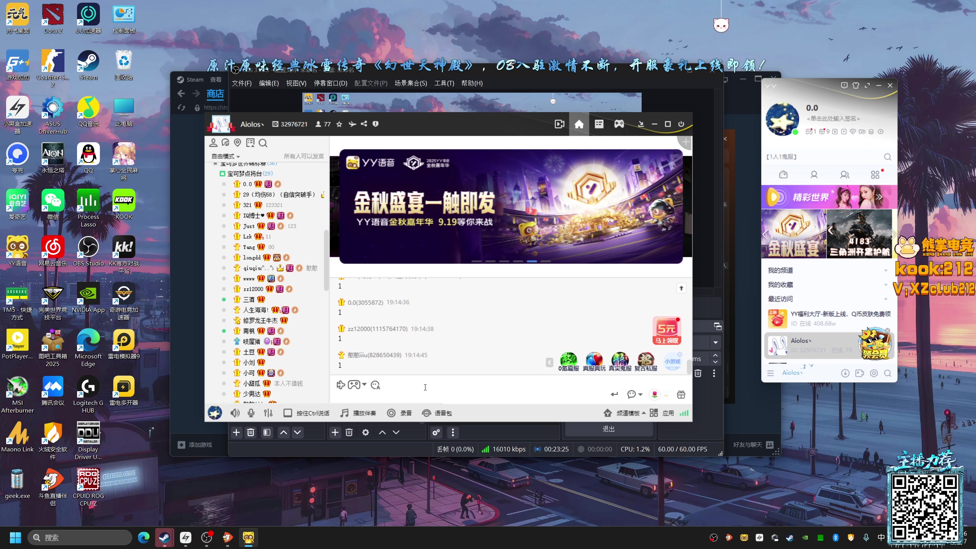Open the Steam icon on the taskbar
The width and height of the screenshot is (976, 549).
(x=165, y=538)
